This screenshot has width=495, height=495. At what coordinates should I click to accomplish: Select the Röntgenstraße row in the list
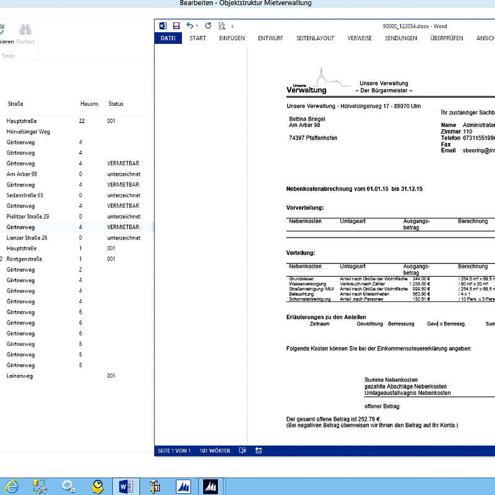(25, 259)
